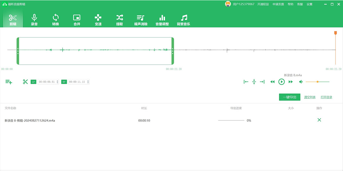Click the 打开目录 open folder link
343x171 pixels.
(x=326, y=97)
